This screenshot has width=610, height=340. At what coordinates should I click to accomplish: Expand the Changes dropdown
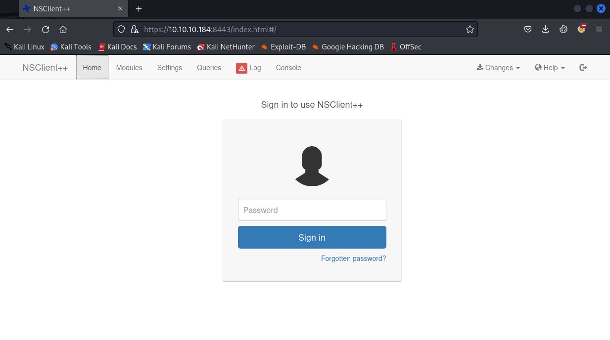click(x=498, y=68)
